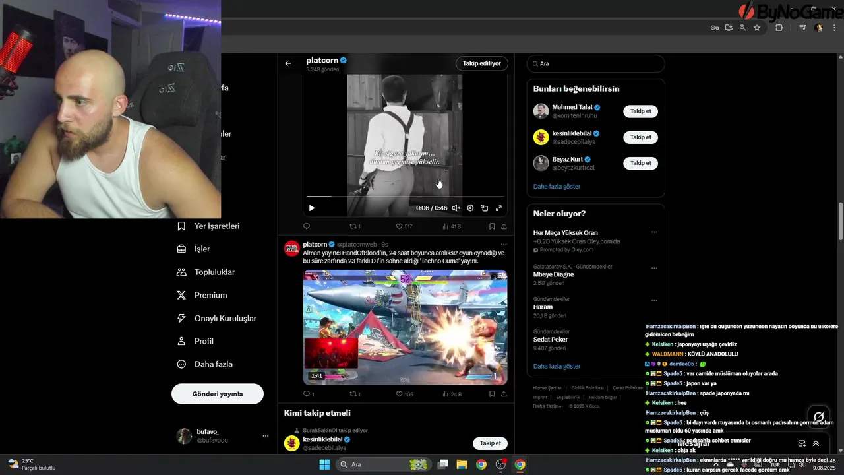Image resolution: width=844 pixels, height=475 pixels.
Task: Open the Chrome zoom magnifier icon
Action: click(x=742, y=28)
